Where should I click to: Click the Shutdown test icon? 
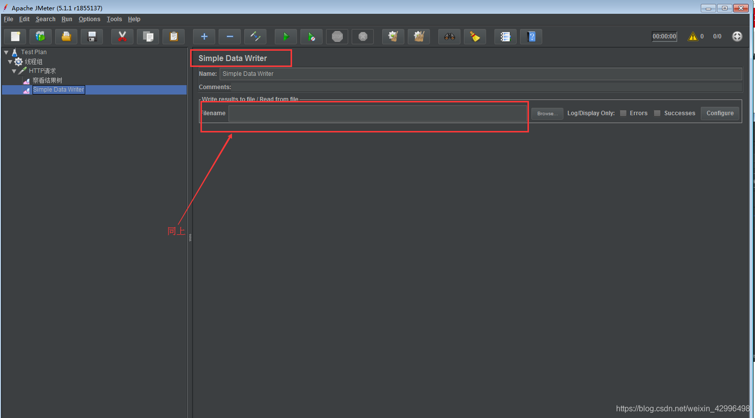click(x=363, y=36)
